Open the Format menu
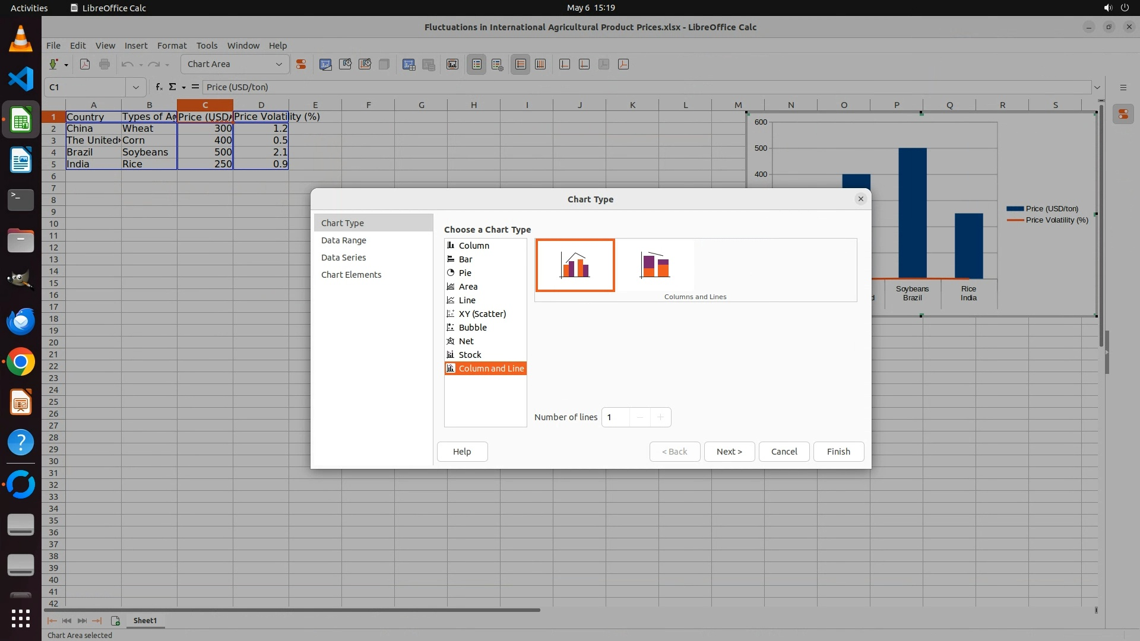Image resolution: width=1140 pixels, height=641 pixels. (x=172, y=46)
